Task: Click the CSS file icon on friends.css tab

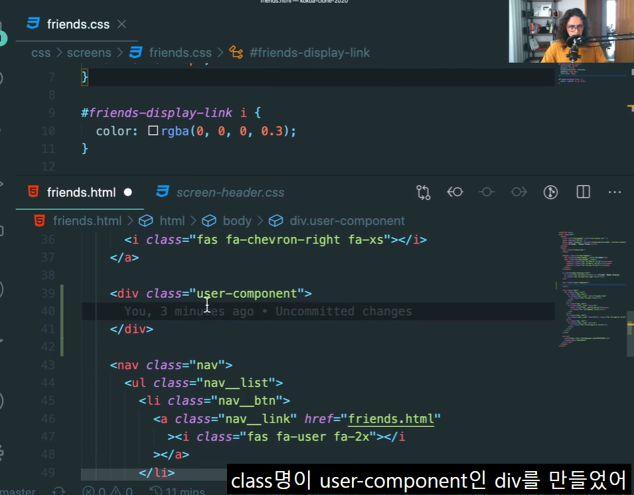Action: click(33, 23)
